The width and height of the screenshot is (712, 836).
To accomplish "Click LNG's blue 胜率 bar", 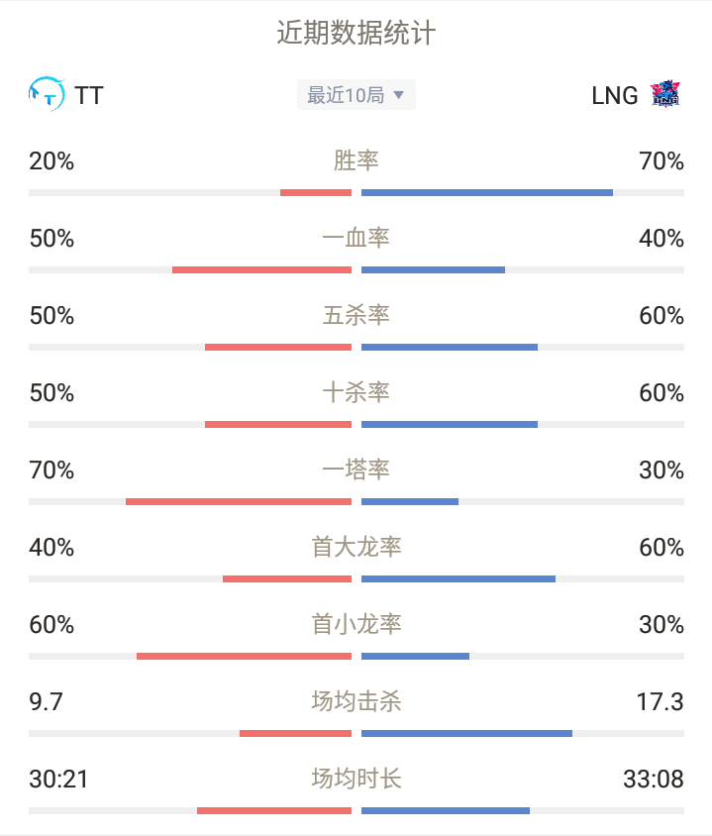I will [x=487, y=192].
